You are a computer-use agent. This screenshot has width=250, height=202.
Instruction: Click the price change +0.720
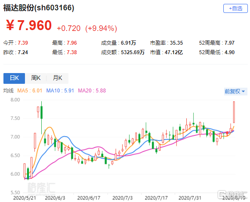69,28
